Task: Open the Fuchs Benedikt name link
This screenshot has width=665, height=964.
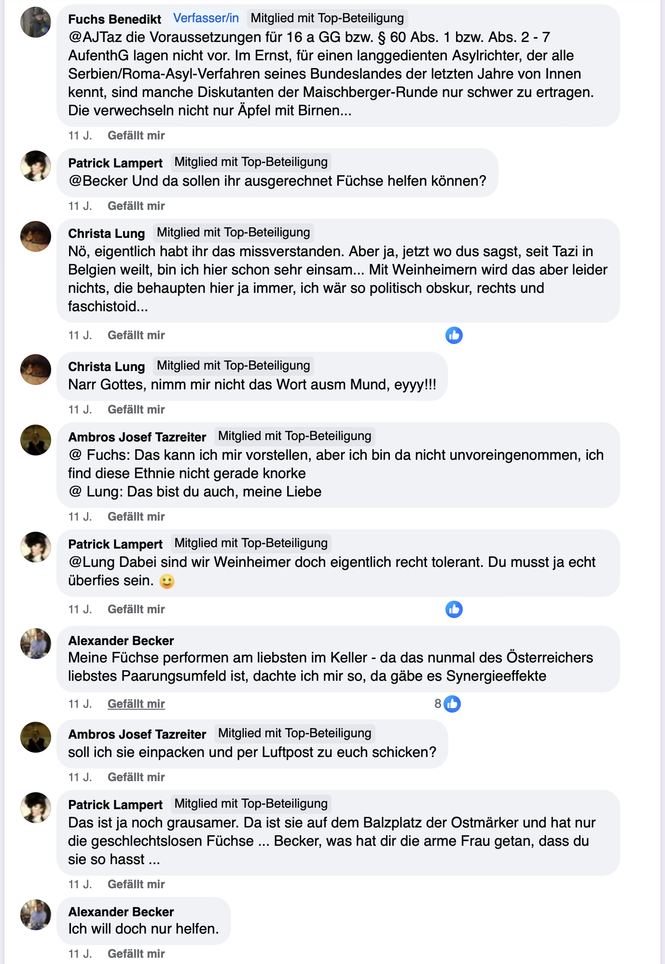Action: pos(115,19)
